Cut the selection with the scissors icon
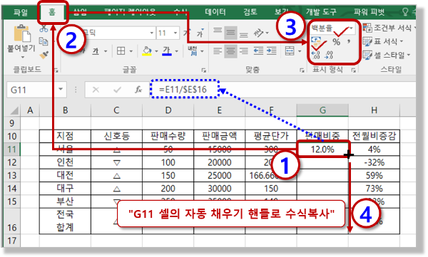This screenshot has width=428, height=257. click(x=43, y=28)
